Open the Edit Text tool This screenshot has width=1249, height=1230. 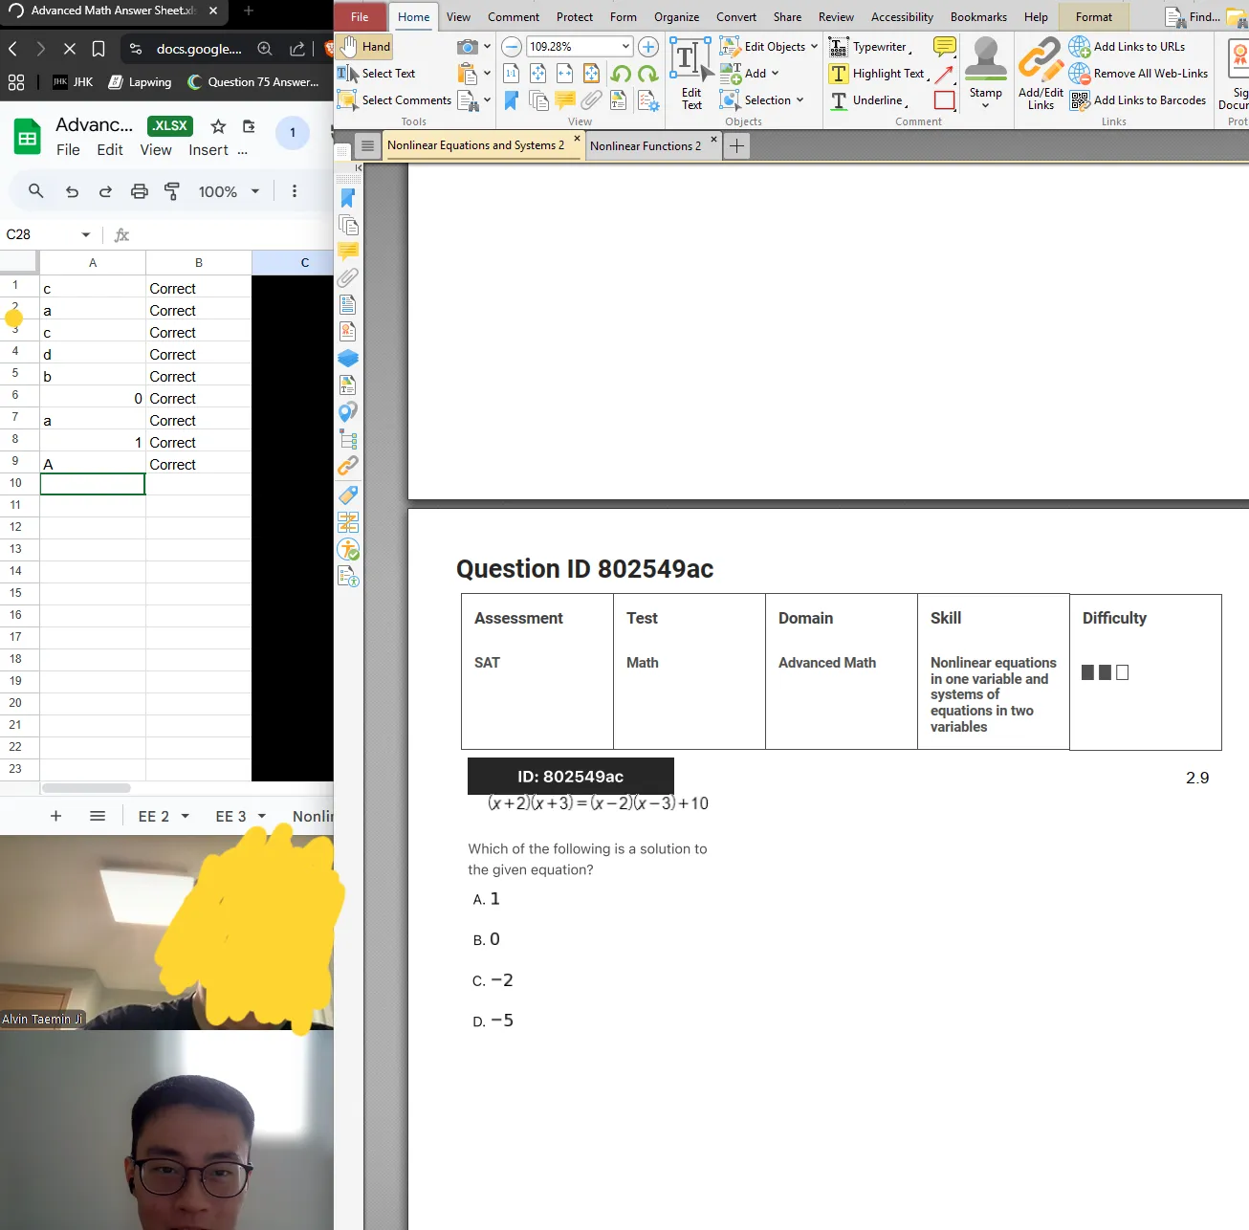pyautogui.click(x=691, y=74)
